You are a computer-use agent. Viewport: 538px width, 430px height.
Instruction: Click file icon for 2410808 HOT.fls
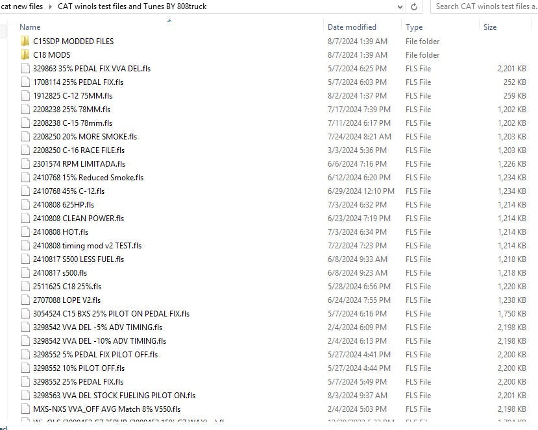25,232
